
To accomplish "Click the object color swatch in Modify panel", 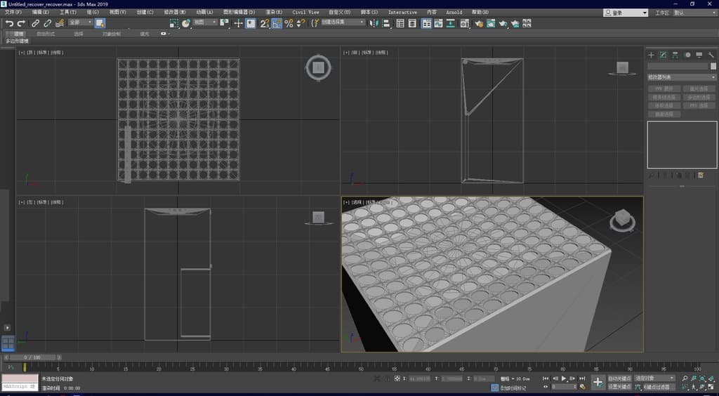I will pyautogui.click(x=713, y=66).
